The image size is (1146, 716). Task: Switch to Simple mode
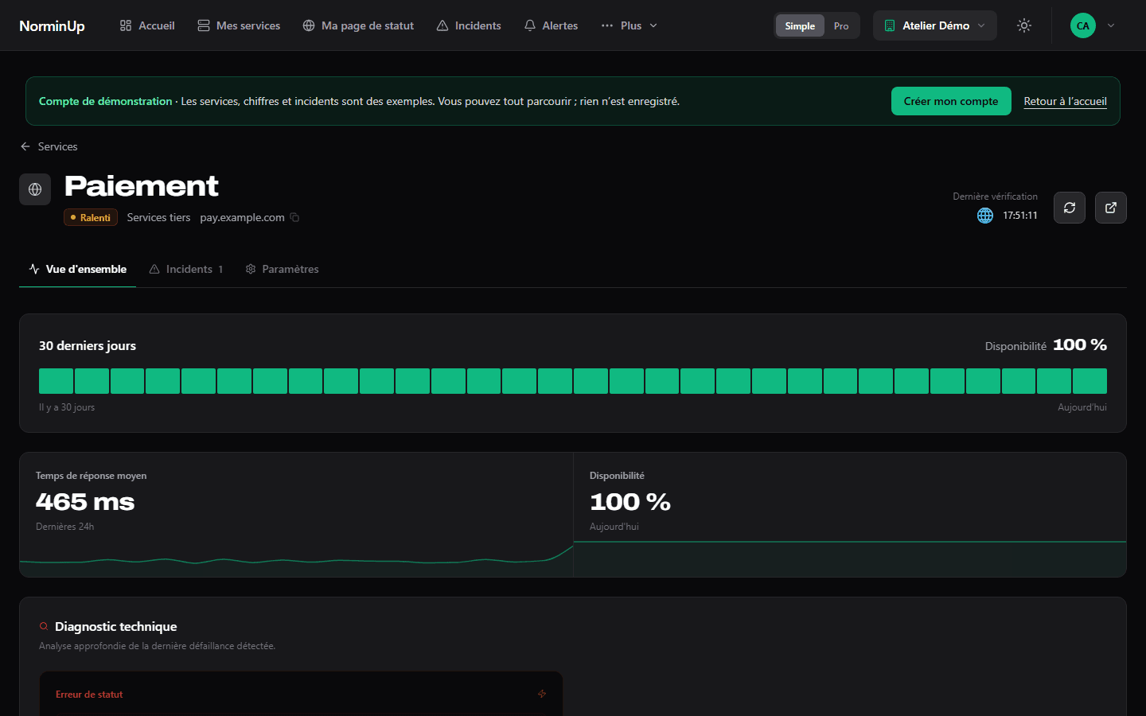800,25
